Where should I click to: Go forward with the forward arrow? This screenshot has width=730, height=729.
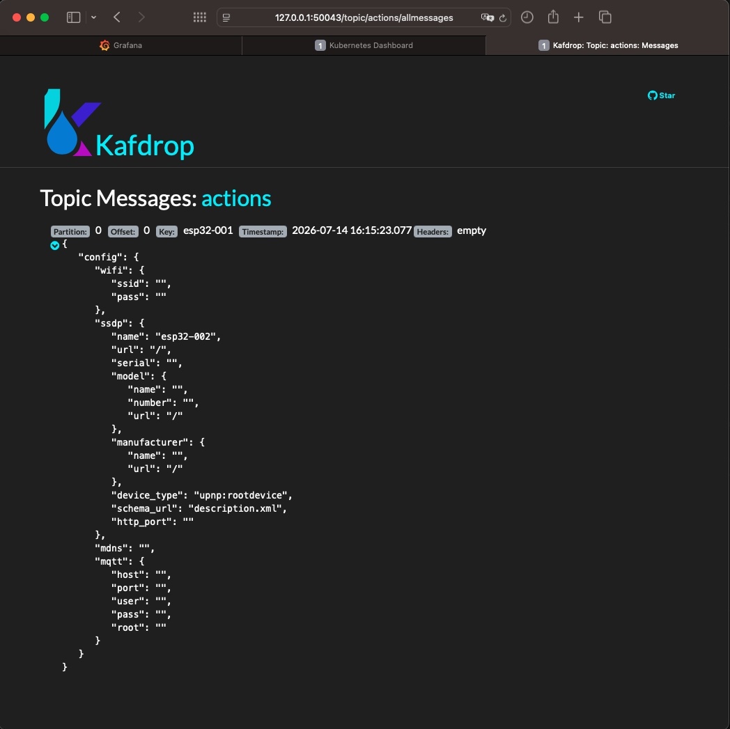pyautogui.click(x=141, y=17)
